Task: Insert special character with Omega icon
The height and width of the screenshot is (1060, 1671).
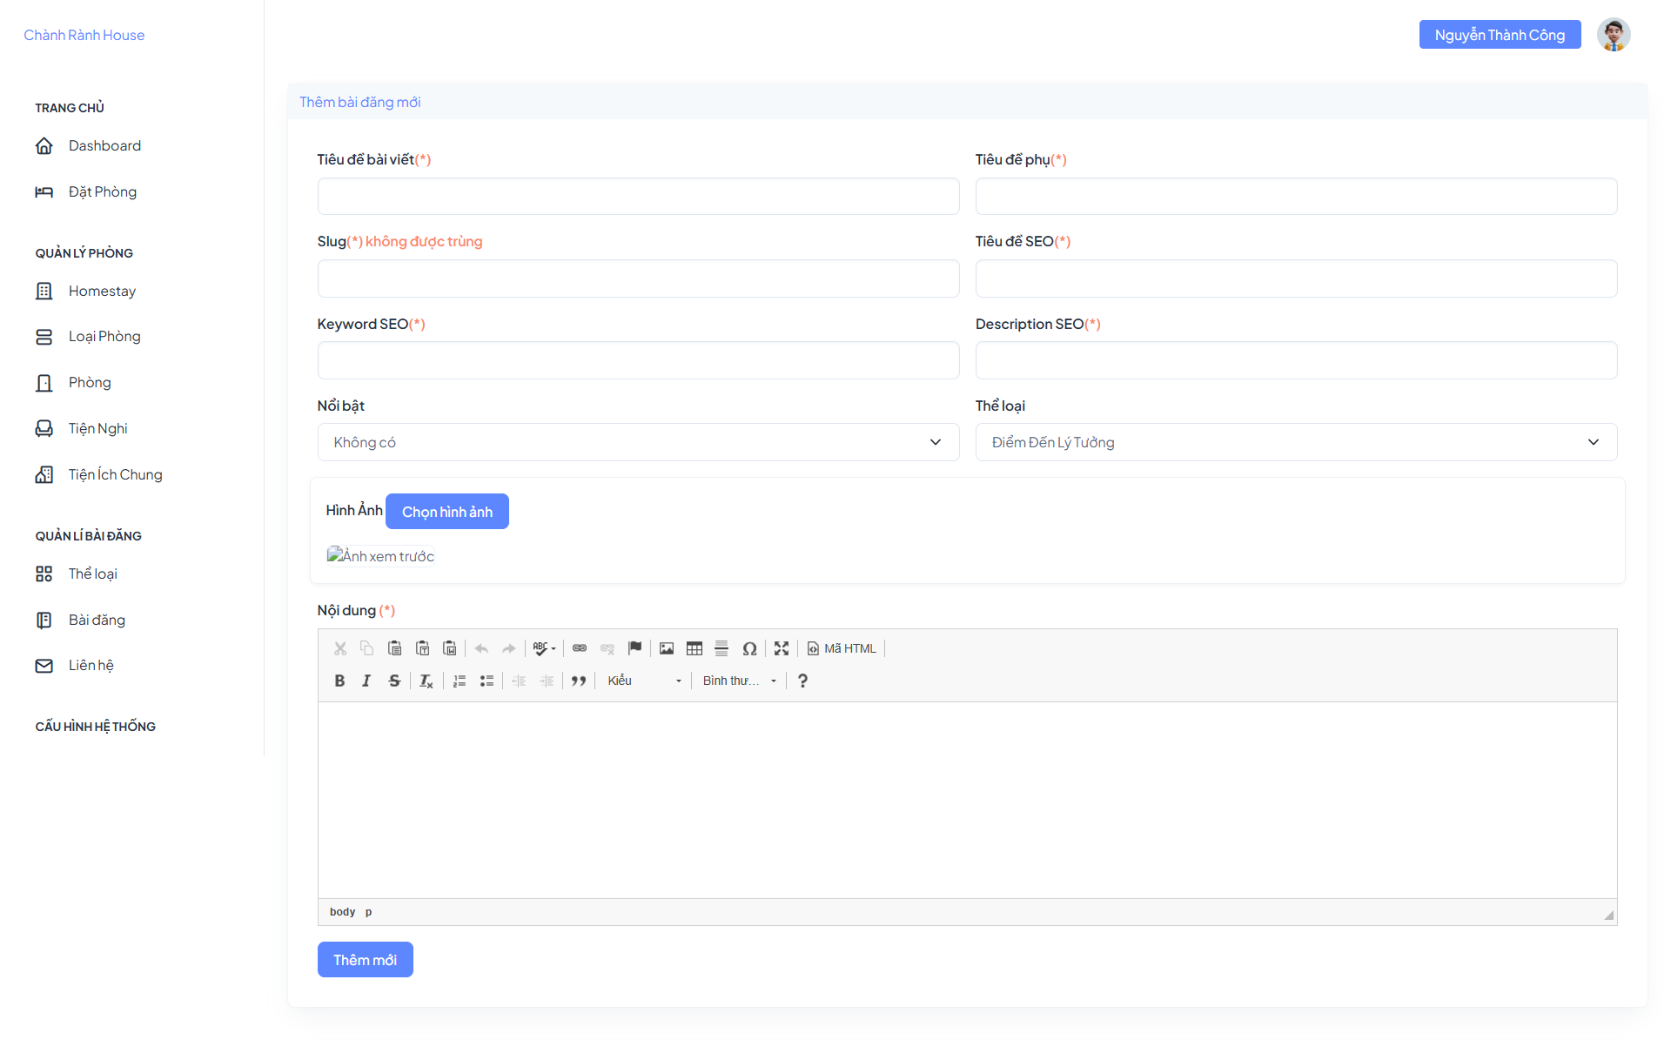Action: 749,648
